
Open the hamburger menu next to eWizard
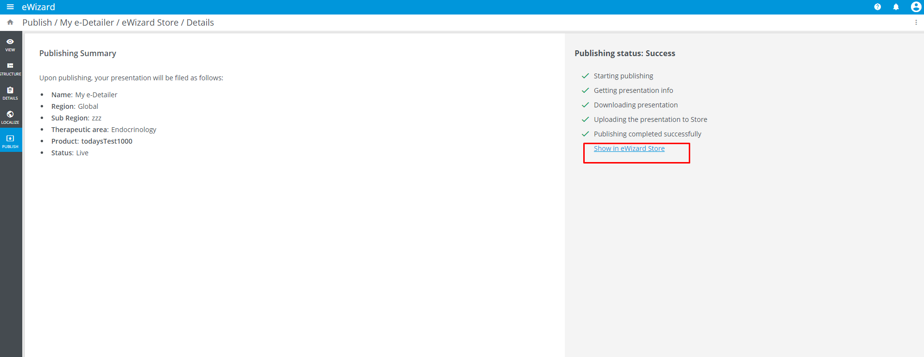10,7
